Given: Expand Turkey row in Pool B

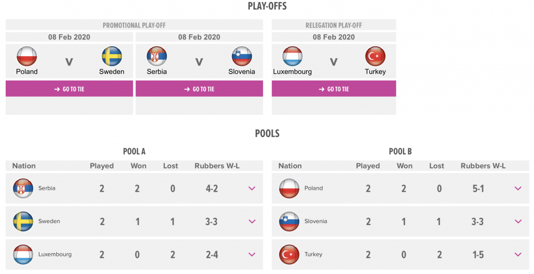Looking at the screenshot, I should click(518, 254).
